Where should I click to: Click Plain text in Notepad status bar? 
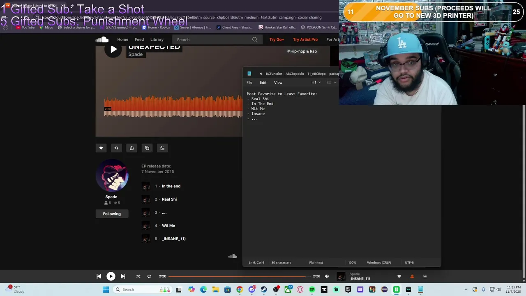coord(316,263)
